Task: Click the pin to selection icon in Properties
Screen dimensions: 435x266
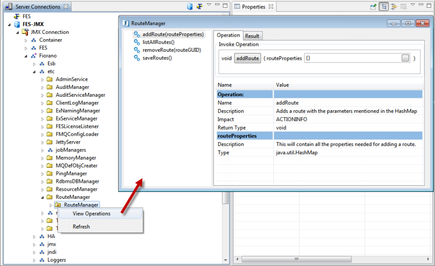Action: point(373,7)
